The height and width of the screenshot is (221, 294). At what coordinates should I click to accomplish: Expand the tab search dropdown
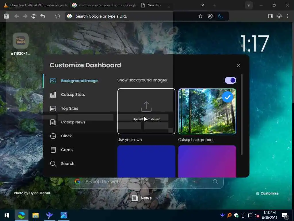click(249, 5)
